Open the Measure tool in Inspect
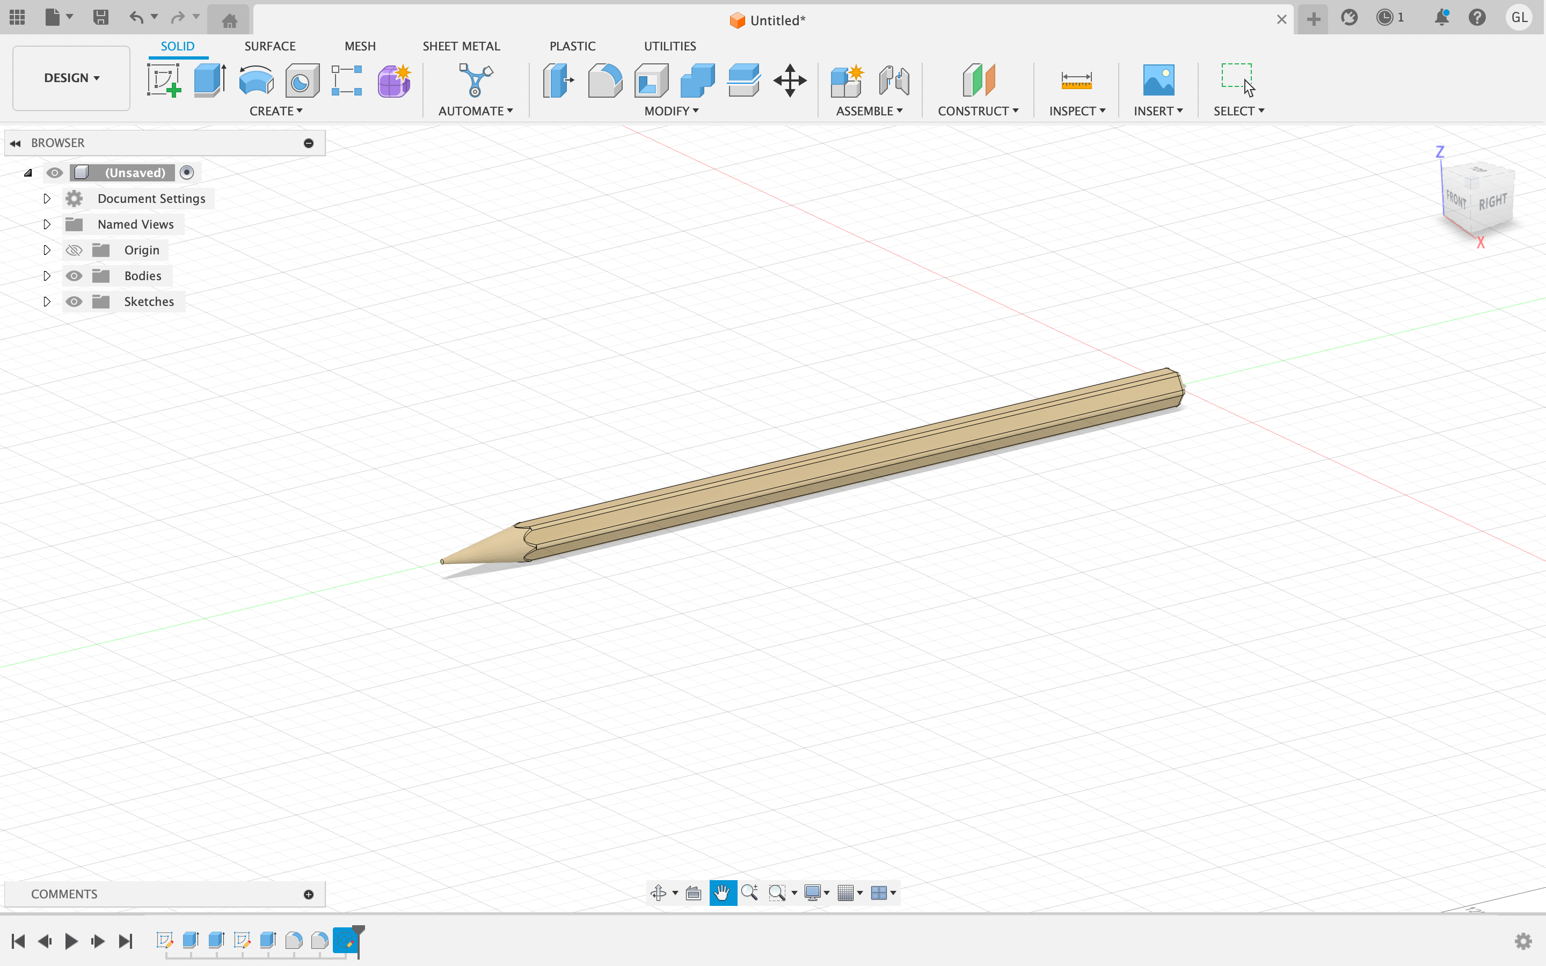This screenshot has width=1546, height=966. [1076, 80]
